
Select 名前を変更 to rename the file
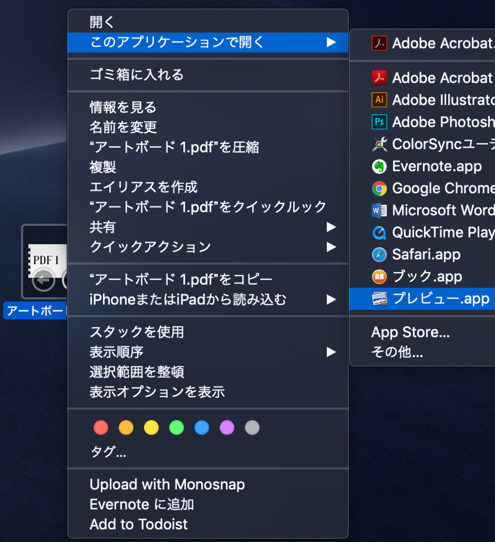click(x=208, y=127)
